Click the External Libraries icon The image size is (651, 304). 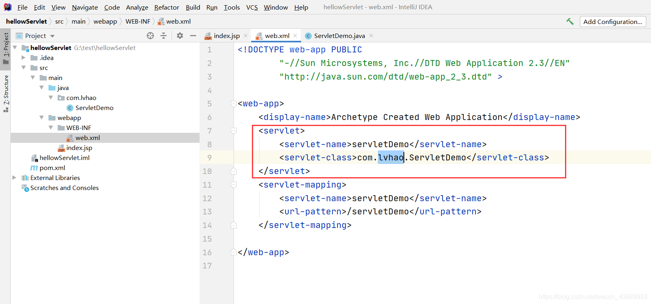click(x=25, y=178)
